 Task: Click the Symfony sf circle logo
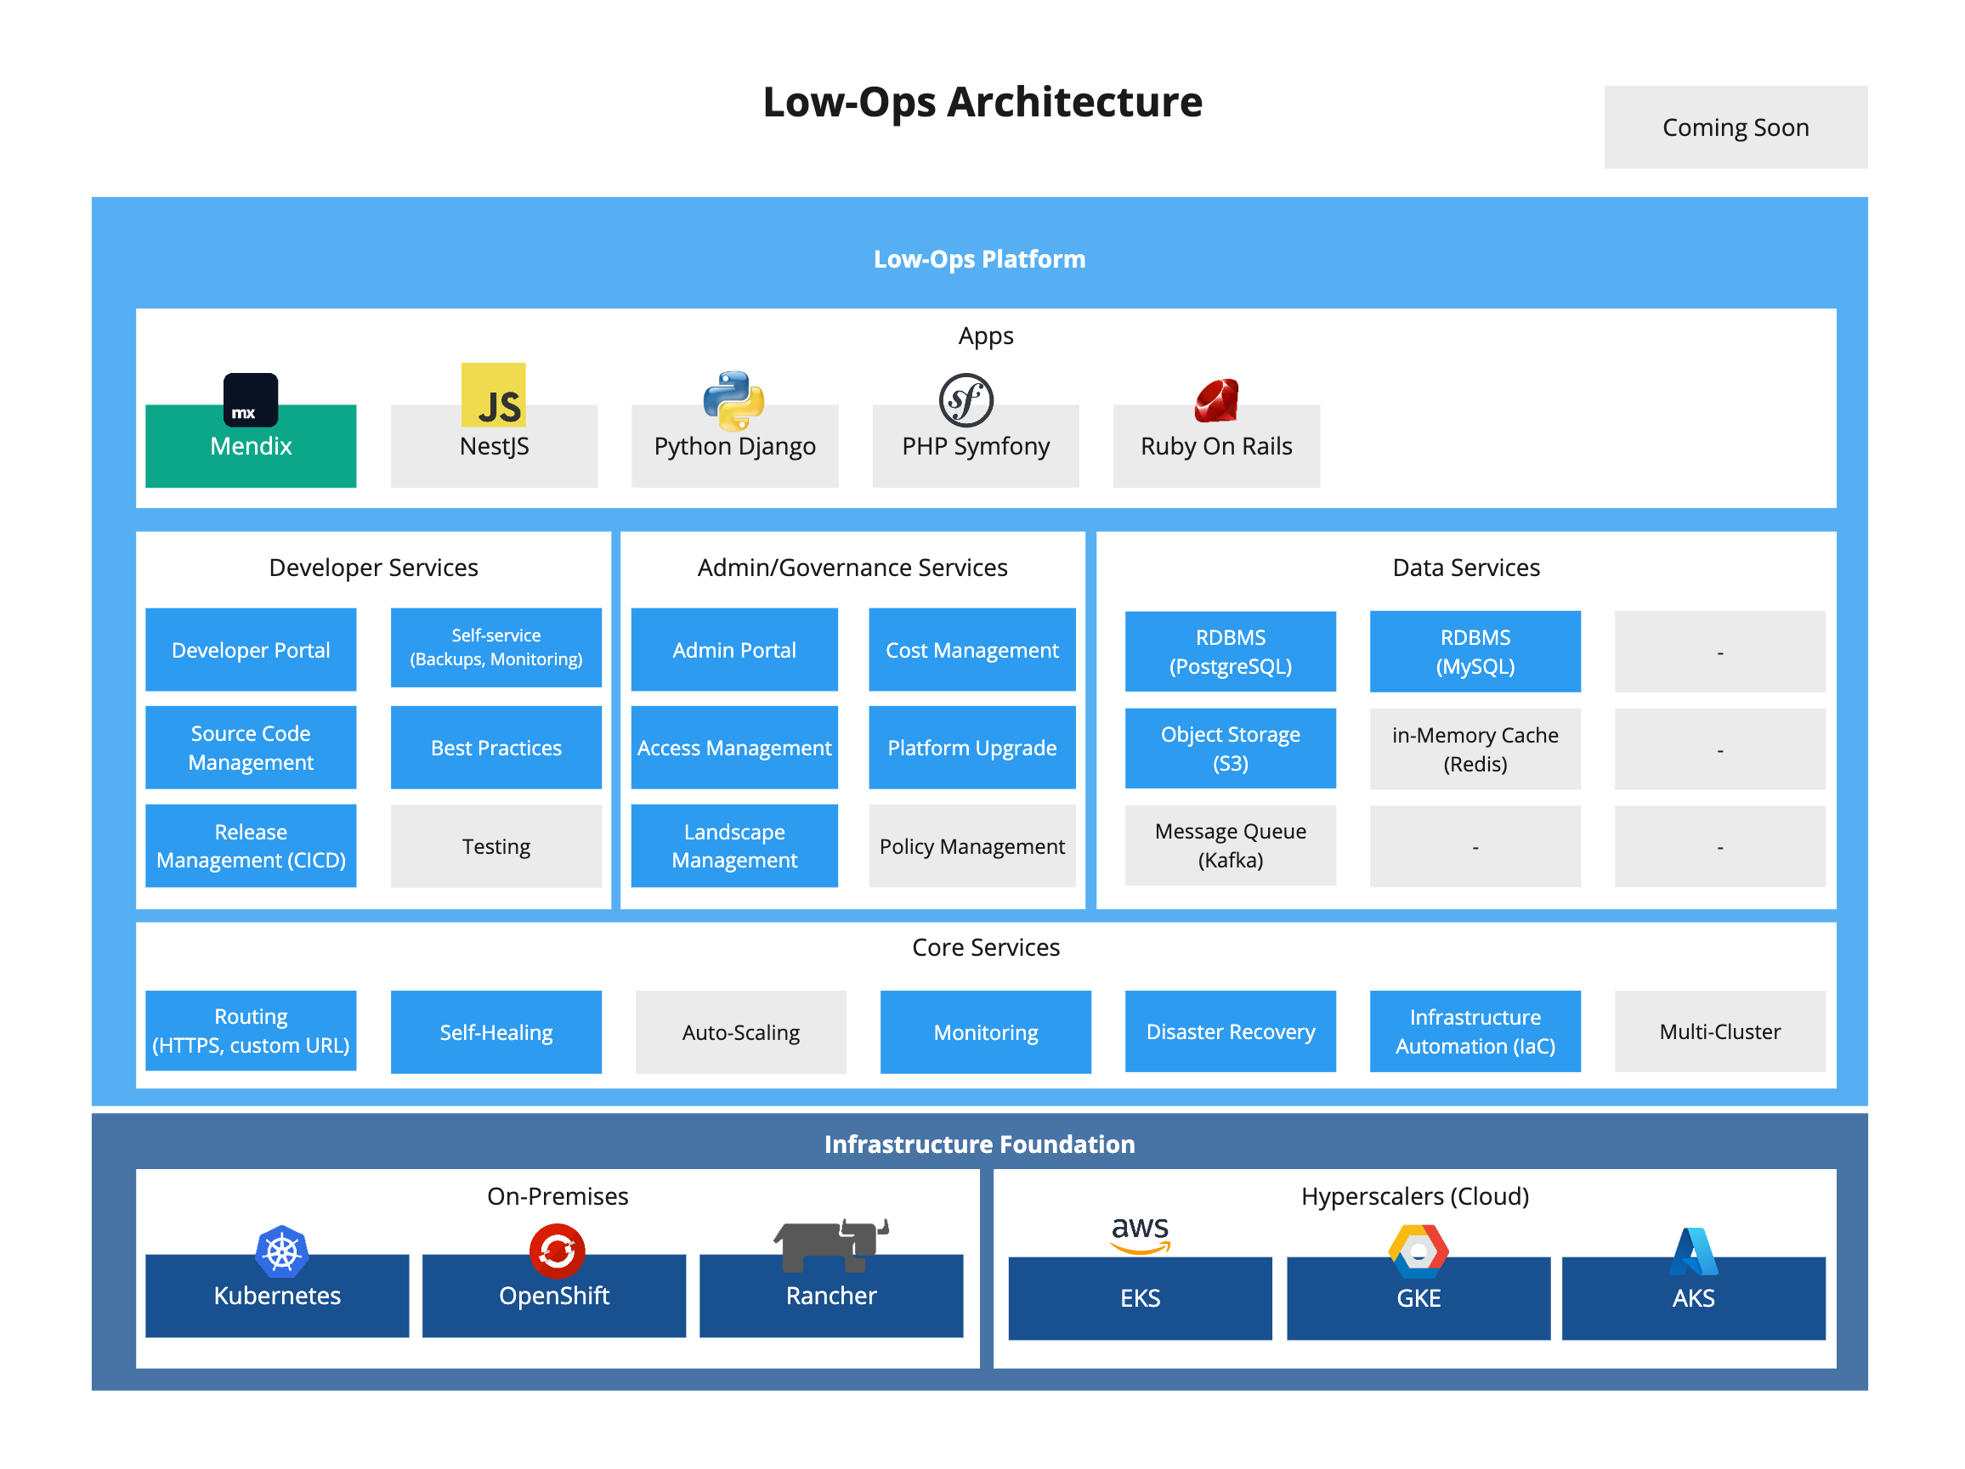point(966,399)
